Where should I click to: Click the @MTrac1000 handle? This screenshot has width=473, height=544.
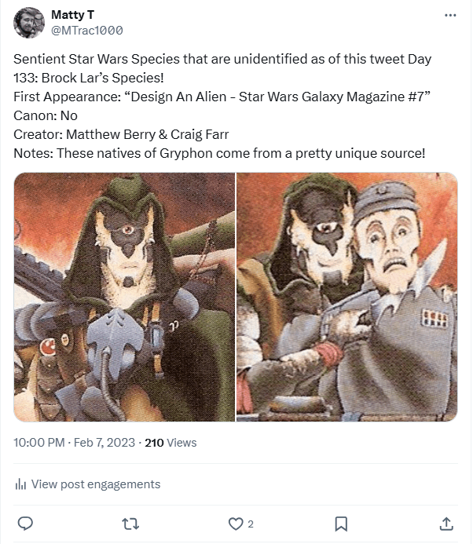pos(86,31)
